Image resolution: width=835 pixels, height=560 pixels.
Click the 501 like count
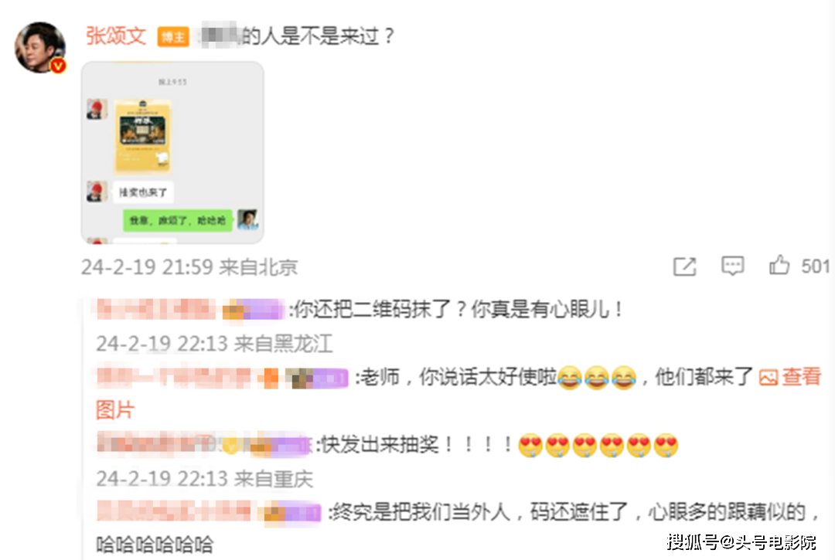point(816,266)
